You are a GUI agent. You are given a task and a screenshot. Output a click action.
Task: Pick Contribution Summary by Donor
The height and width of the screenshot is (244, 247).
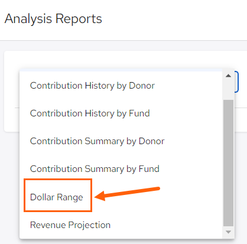(97, 141)
